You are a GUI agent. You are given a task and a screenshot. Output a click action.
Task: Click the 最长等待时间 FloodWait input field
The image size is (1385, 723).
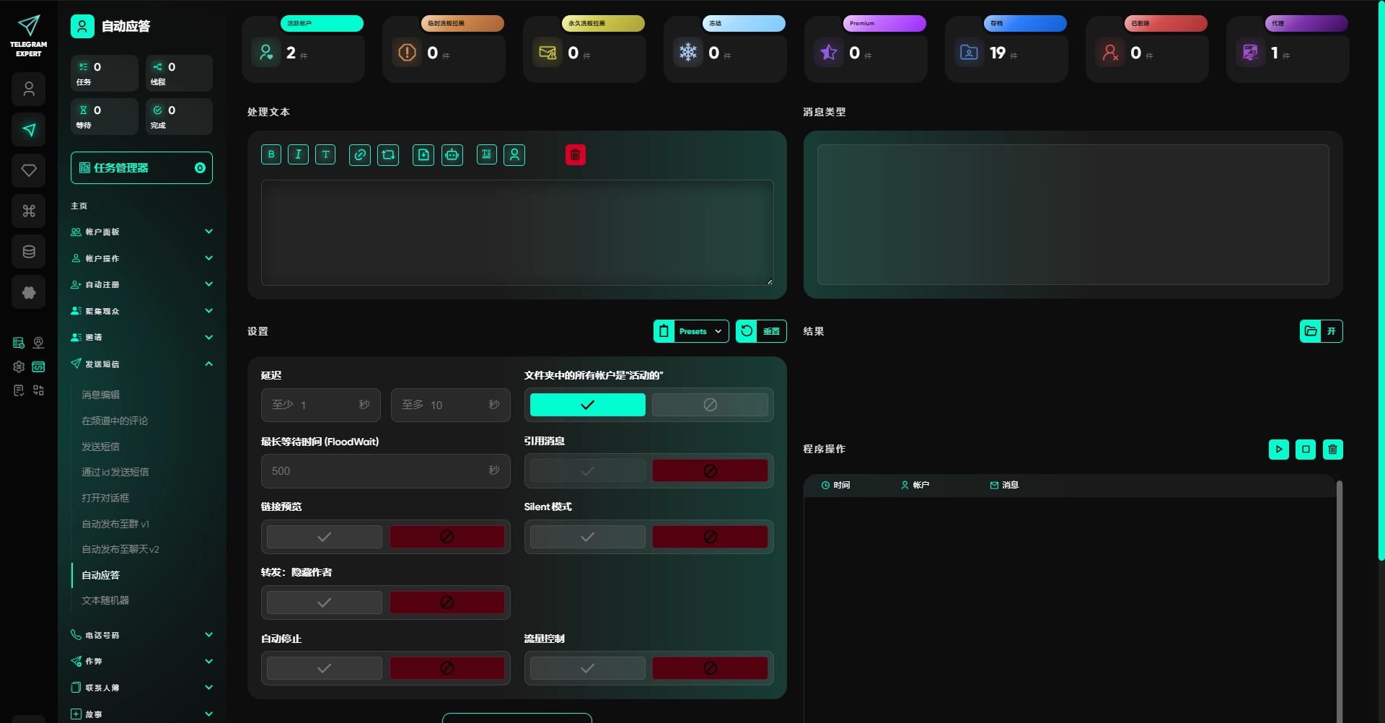pos(386,471)
